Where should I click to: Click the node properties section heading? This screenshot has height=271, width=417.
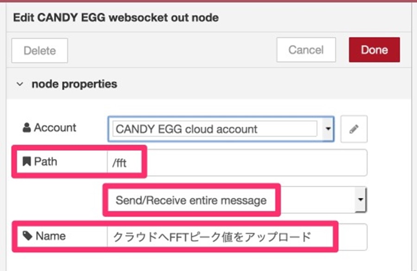(x=75, y=84)
